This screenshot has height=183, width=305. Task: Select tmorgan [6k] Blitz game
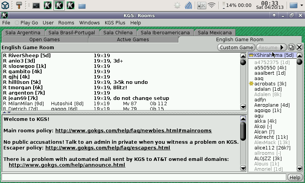pos(121,88)
